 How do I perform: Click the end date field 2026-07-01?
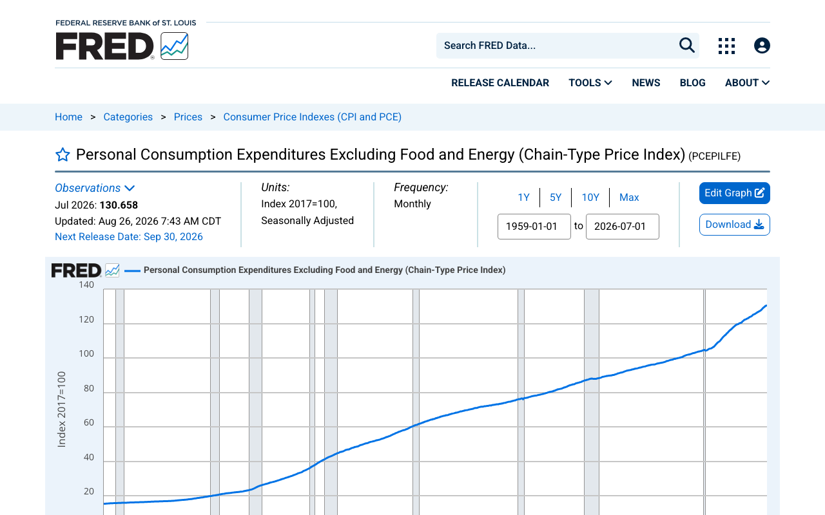click(x=623, y=227)
